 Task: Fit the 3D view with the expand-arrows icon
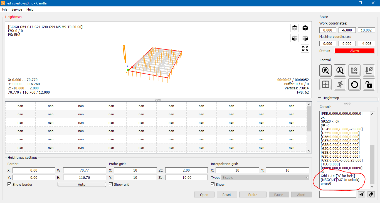305,48
